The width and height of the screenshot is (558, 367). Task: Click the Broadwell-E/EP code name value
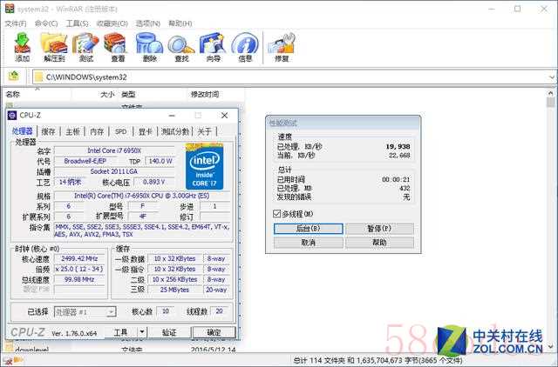pos(85,161)
